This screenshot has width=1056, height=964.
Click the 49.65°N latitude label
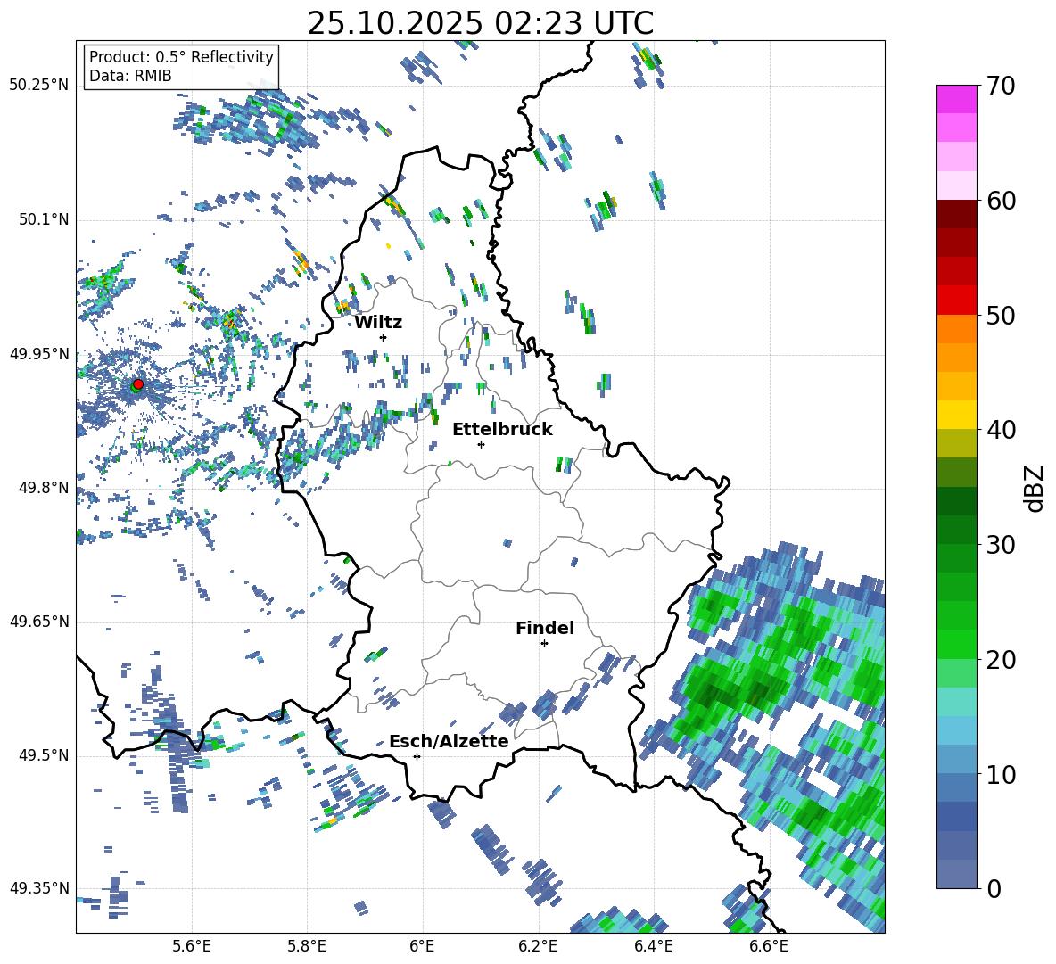point(39,621)
